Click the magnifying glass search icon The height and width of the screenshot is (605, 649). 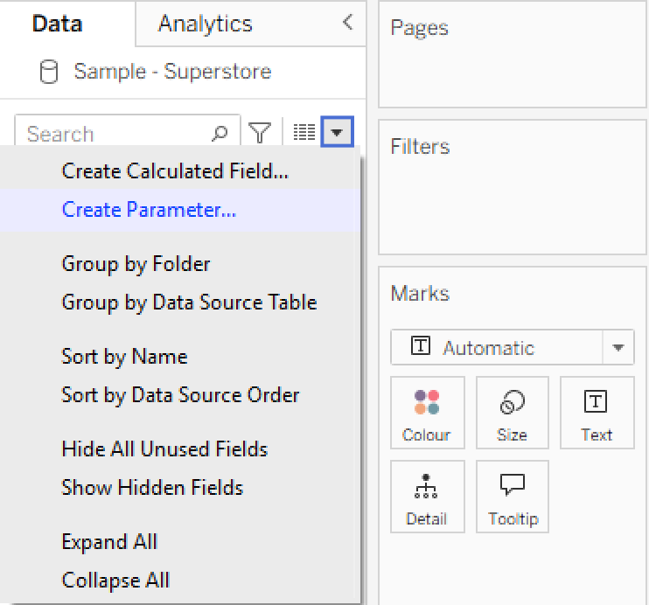[220, 133]
